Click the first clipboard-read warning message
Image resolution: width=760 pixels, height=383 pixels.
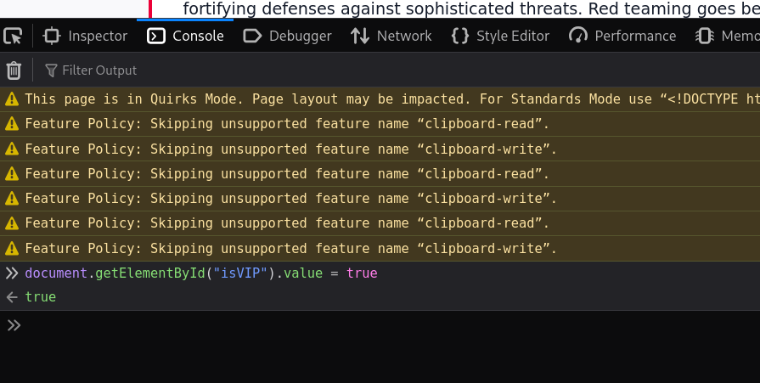click(x=287, y=124)
